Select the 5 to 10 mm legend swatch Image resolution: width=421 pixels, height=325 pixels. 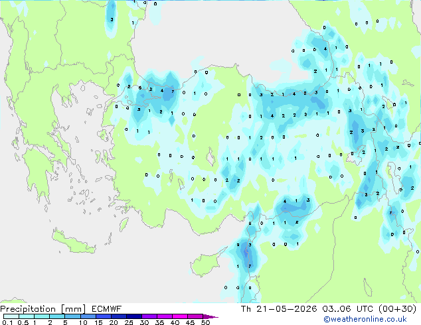pos(72,316)
